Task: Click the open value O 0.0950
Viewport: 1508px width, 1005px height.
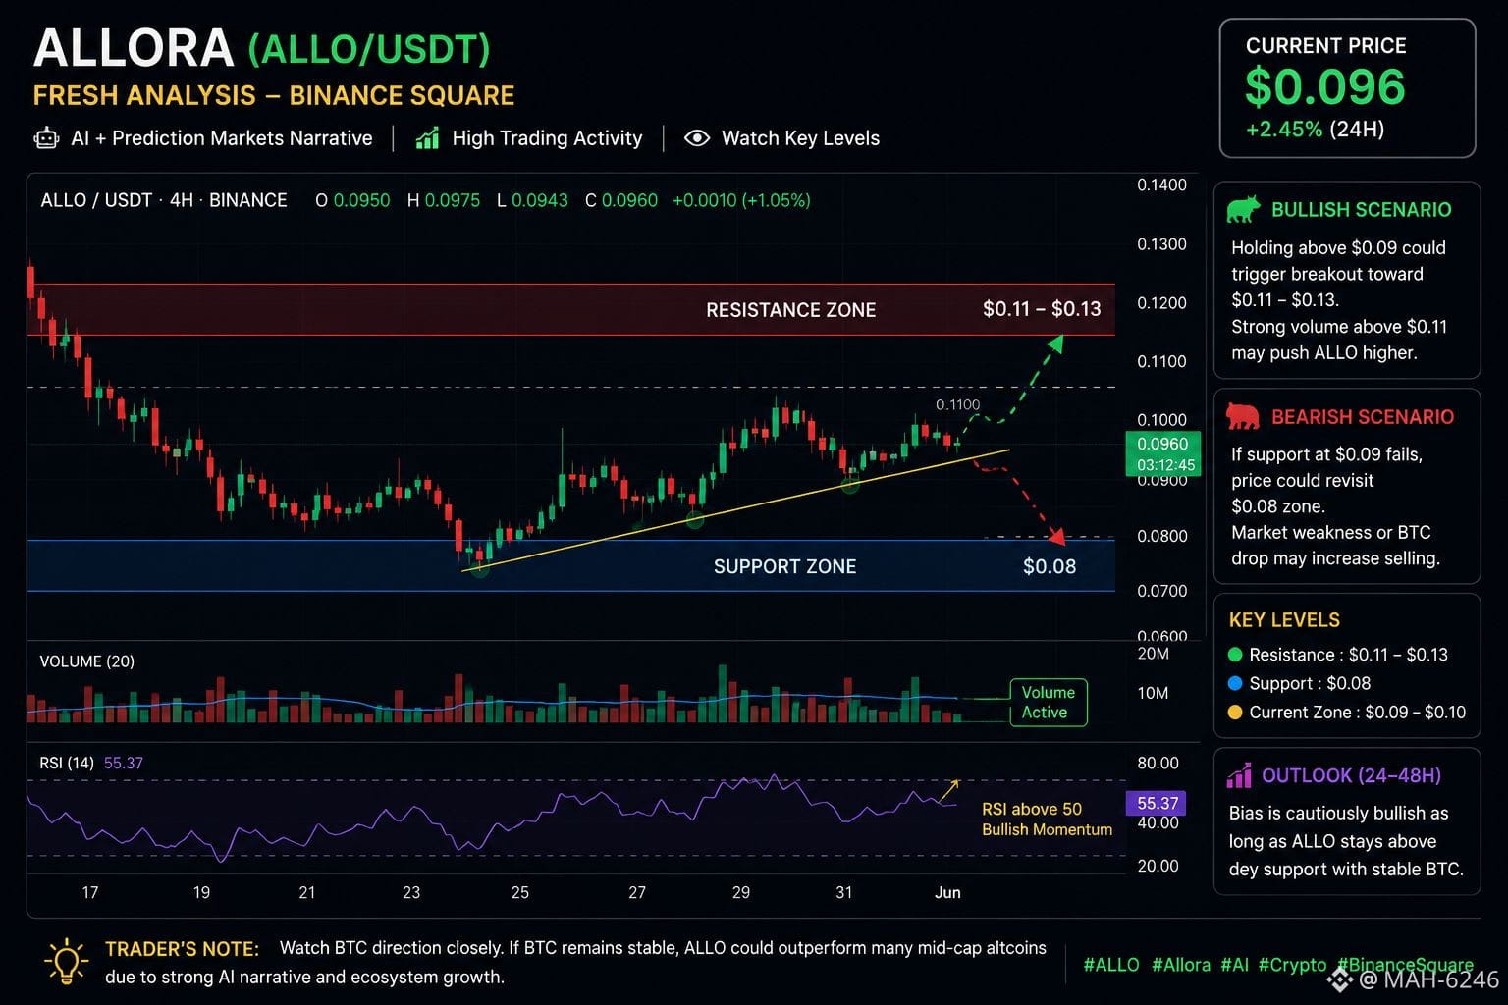Action: pyautogui.click(x=352, y=200)
